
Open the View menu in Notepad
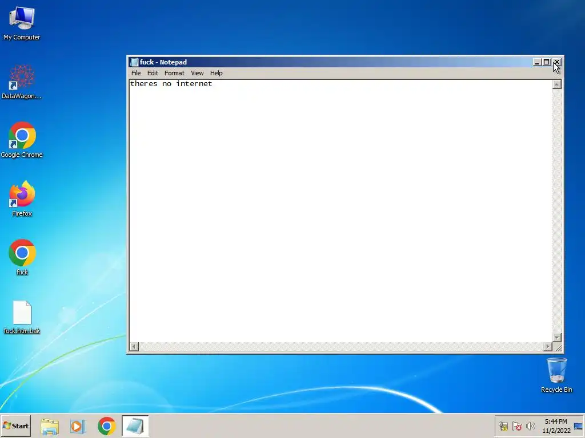(197, 73)
